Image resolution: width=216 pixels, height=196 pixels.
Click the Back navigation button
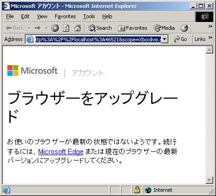[x=14, y=28]
